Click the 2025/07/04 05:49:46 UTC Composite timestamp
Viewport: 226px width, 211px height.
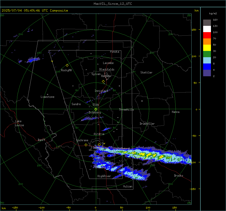(35, 11)
